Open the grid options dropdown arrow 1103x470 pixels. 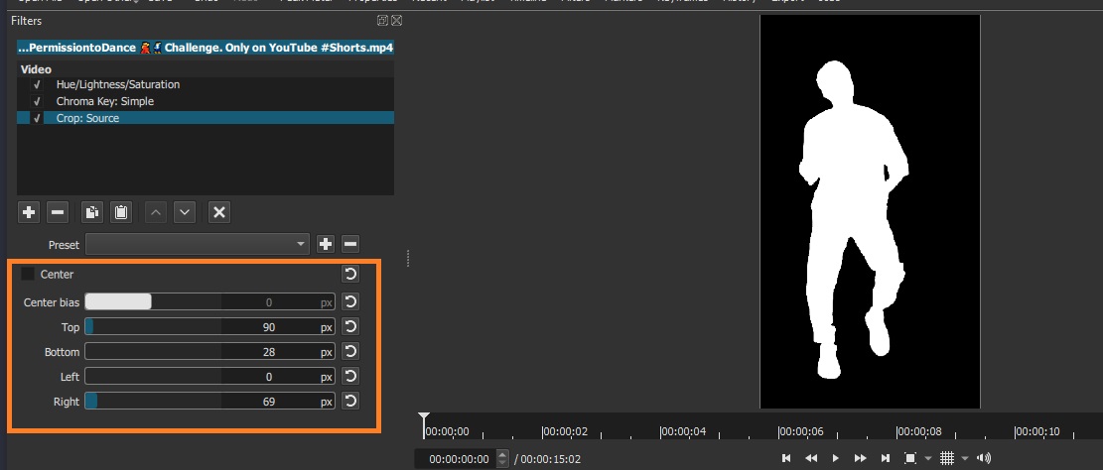pyautogui.click(x=964, y=458)
